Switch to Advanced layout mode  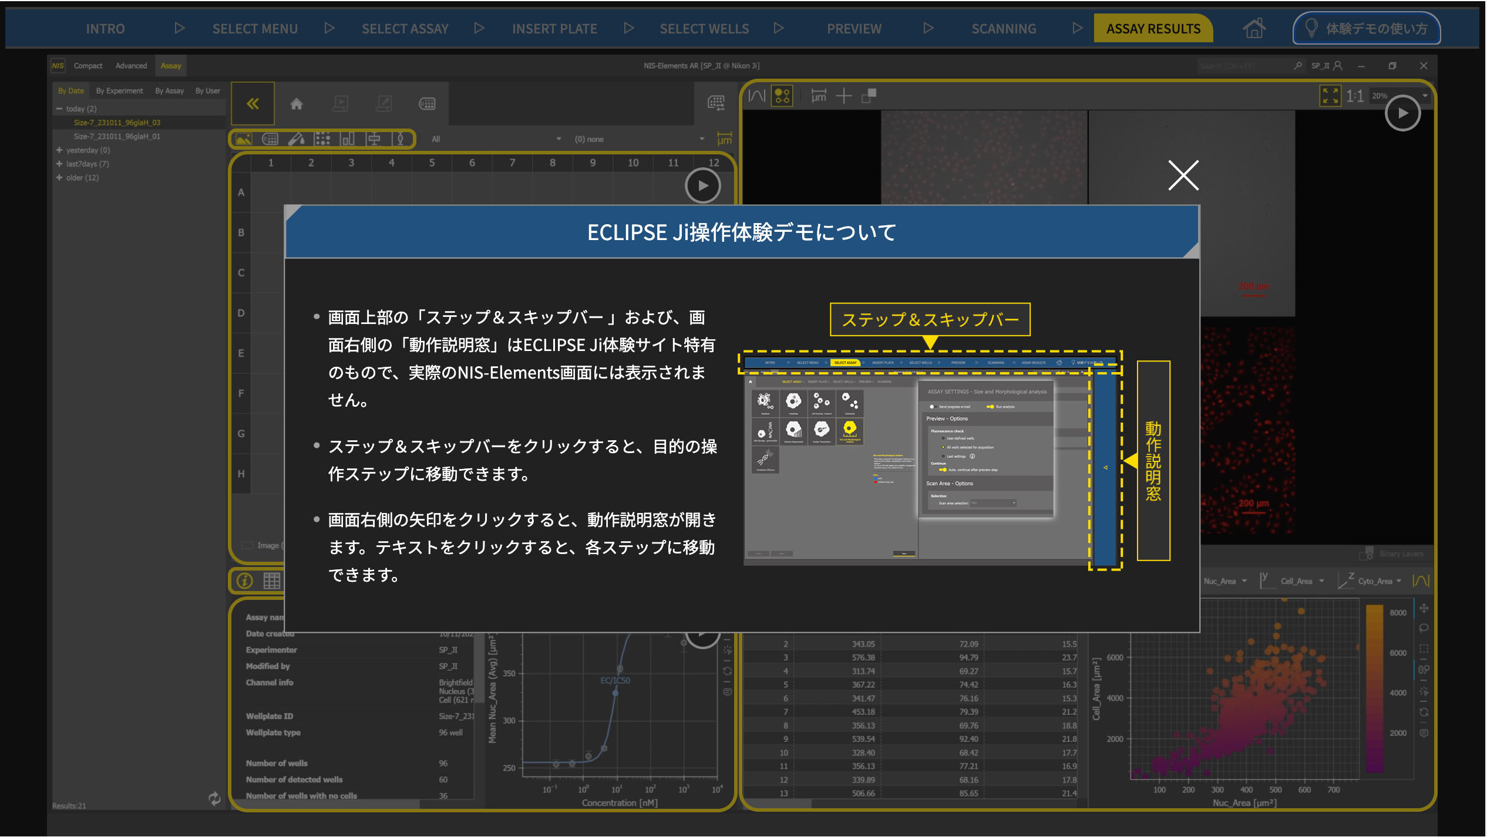tap(131, 66)
